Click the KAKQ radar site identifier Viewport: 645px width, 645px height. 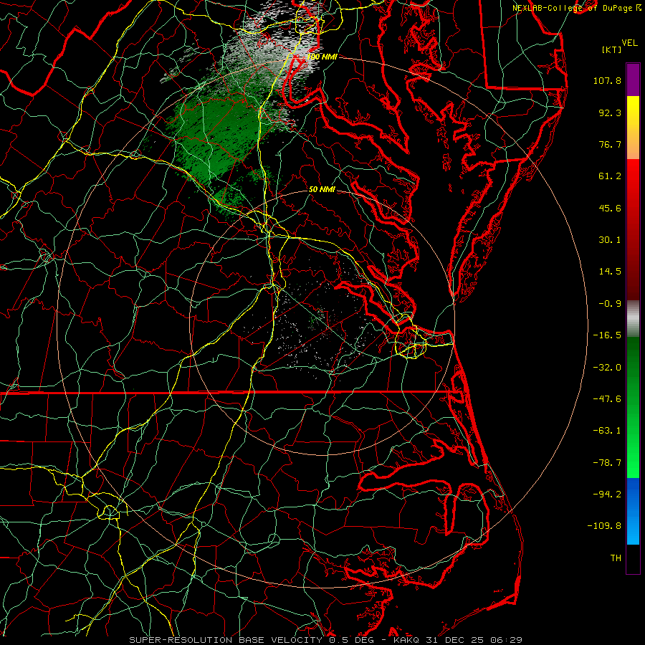tap(406, 640)
